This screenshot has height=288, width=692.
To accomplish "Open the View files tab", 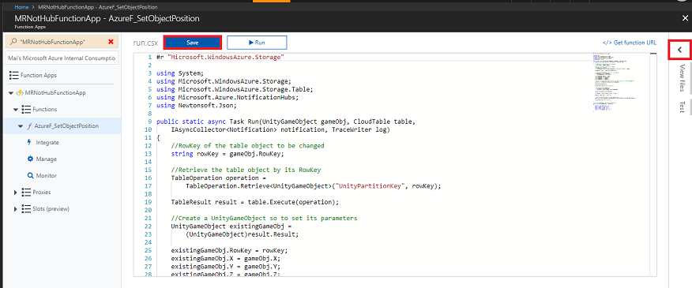I will [682, 78].
